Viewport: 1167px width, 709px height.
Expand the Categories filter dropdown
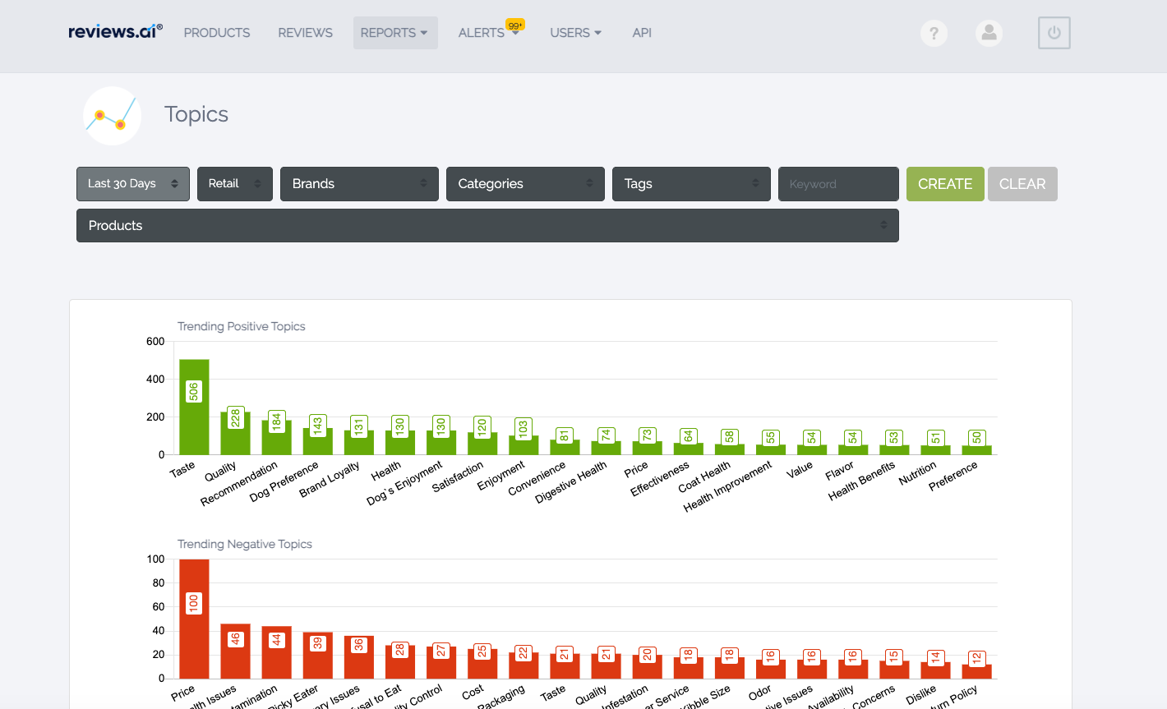(x=525, y=184)
